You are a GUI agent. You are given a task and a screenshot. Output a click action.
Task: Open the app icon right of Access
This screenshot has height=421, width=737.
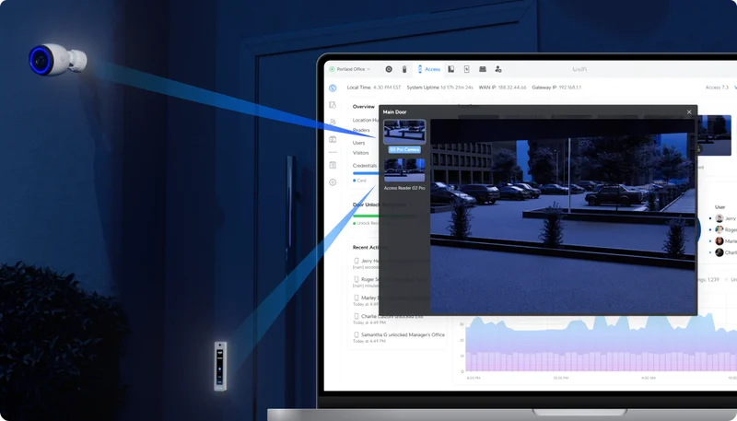pyautogui.click(x=450, y=69)
